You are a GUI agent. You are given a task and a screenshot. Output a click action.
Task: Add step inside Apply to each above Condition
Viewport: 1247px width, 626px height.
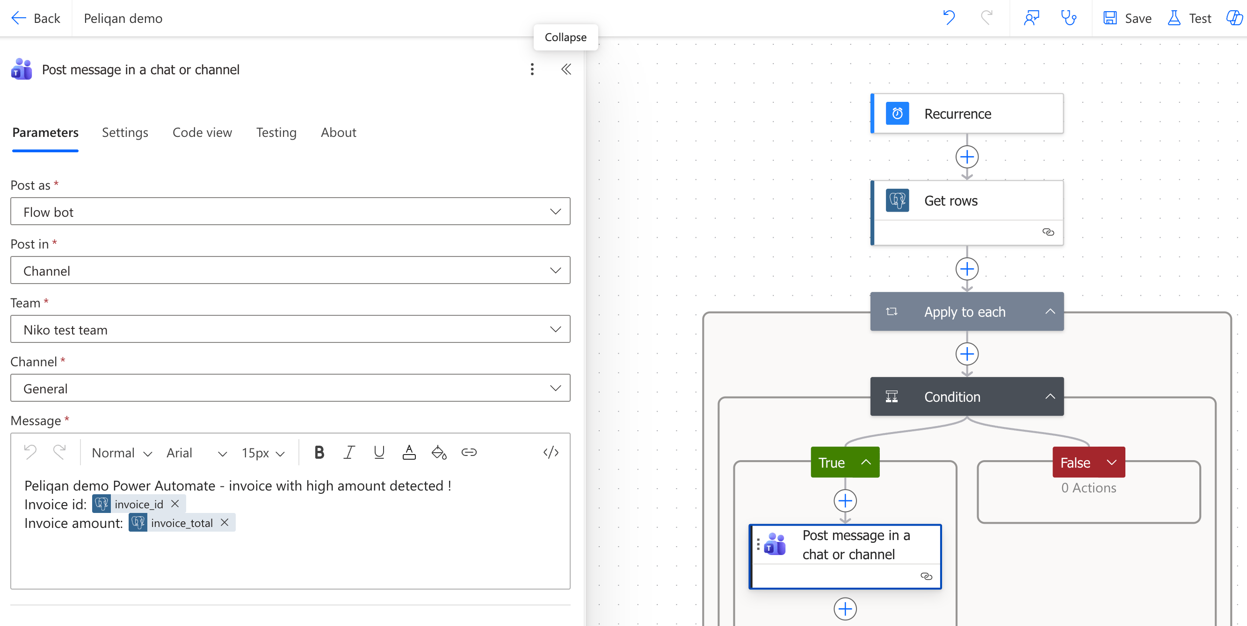click(x=967, y=354)
